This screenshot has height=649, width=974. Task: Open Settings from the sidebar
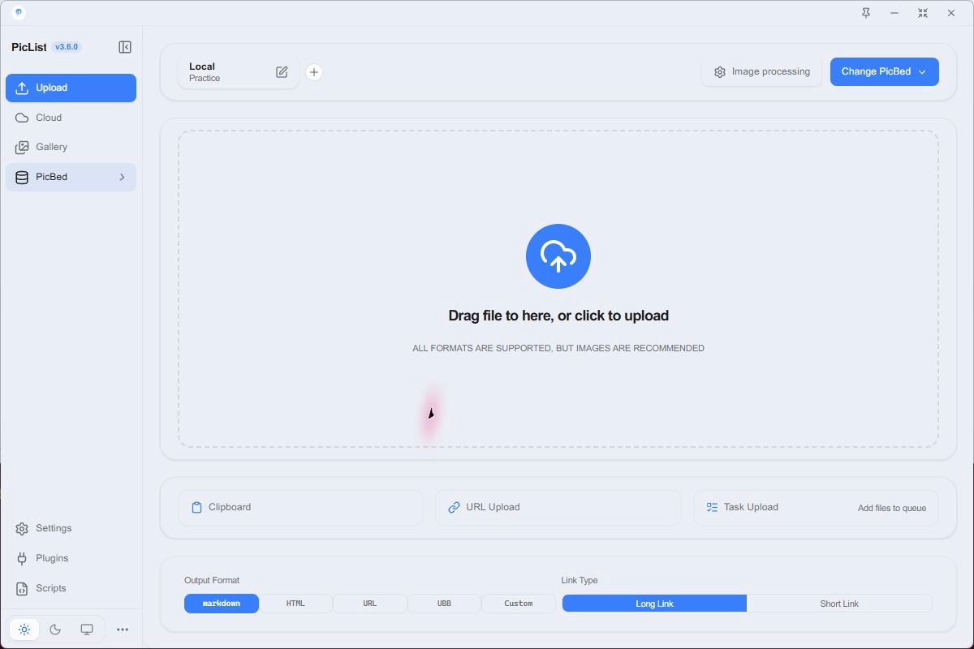coord(71,528)
